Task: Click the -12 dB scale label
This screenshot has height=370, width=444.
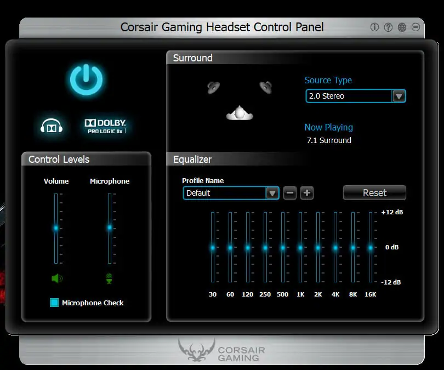Action: click(x=391, y=282)
